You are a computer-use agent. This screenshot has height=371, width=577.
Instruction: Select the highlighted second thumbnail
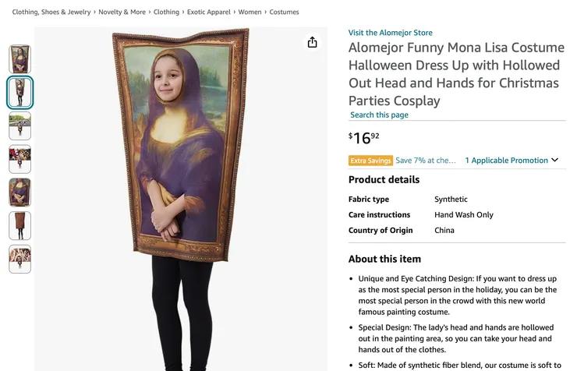(20, 92)
